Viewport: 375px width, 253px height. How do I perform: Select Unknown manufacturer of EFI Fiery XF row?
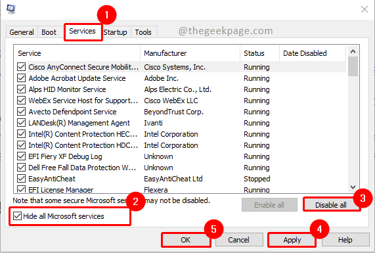click(158, 156)
